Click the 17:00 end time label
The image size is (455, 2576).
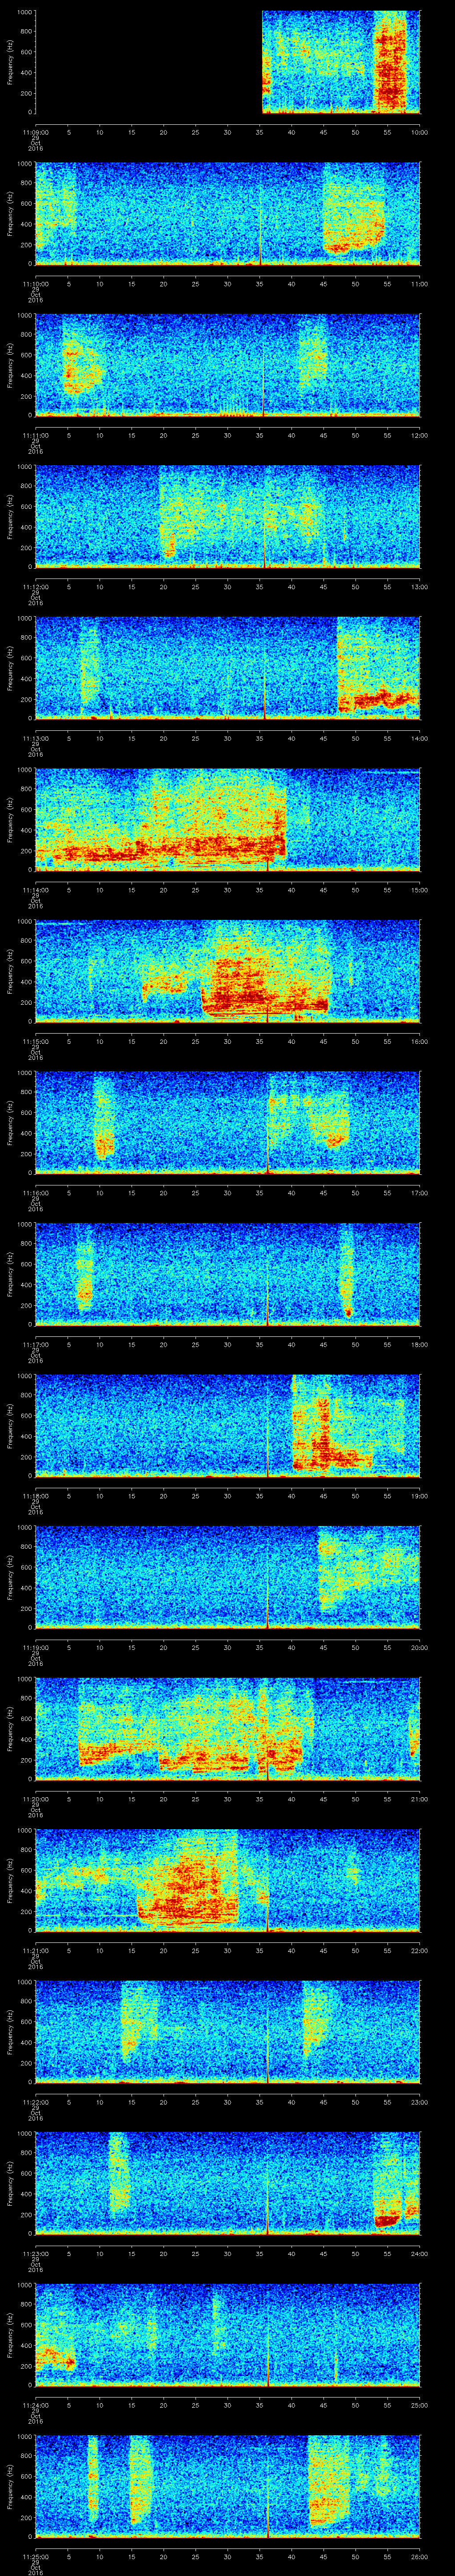[x=419, y=1192]
